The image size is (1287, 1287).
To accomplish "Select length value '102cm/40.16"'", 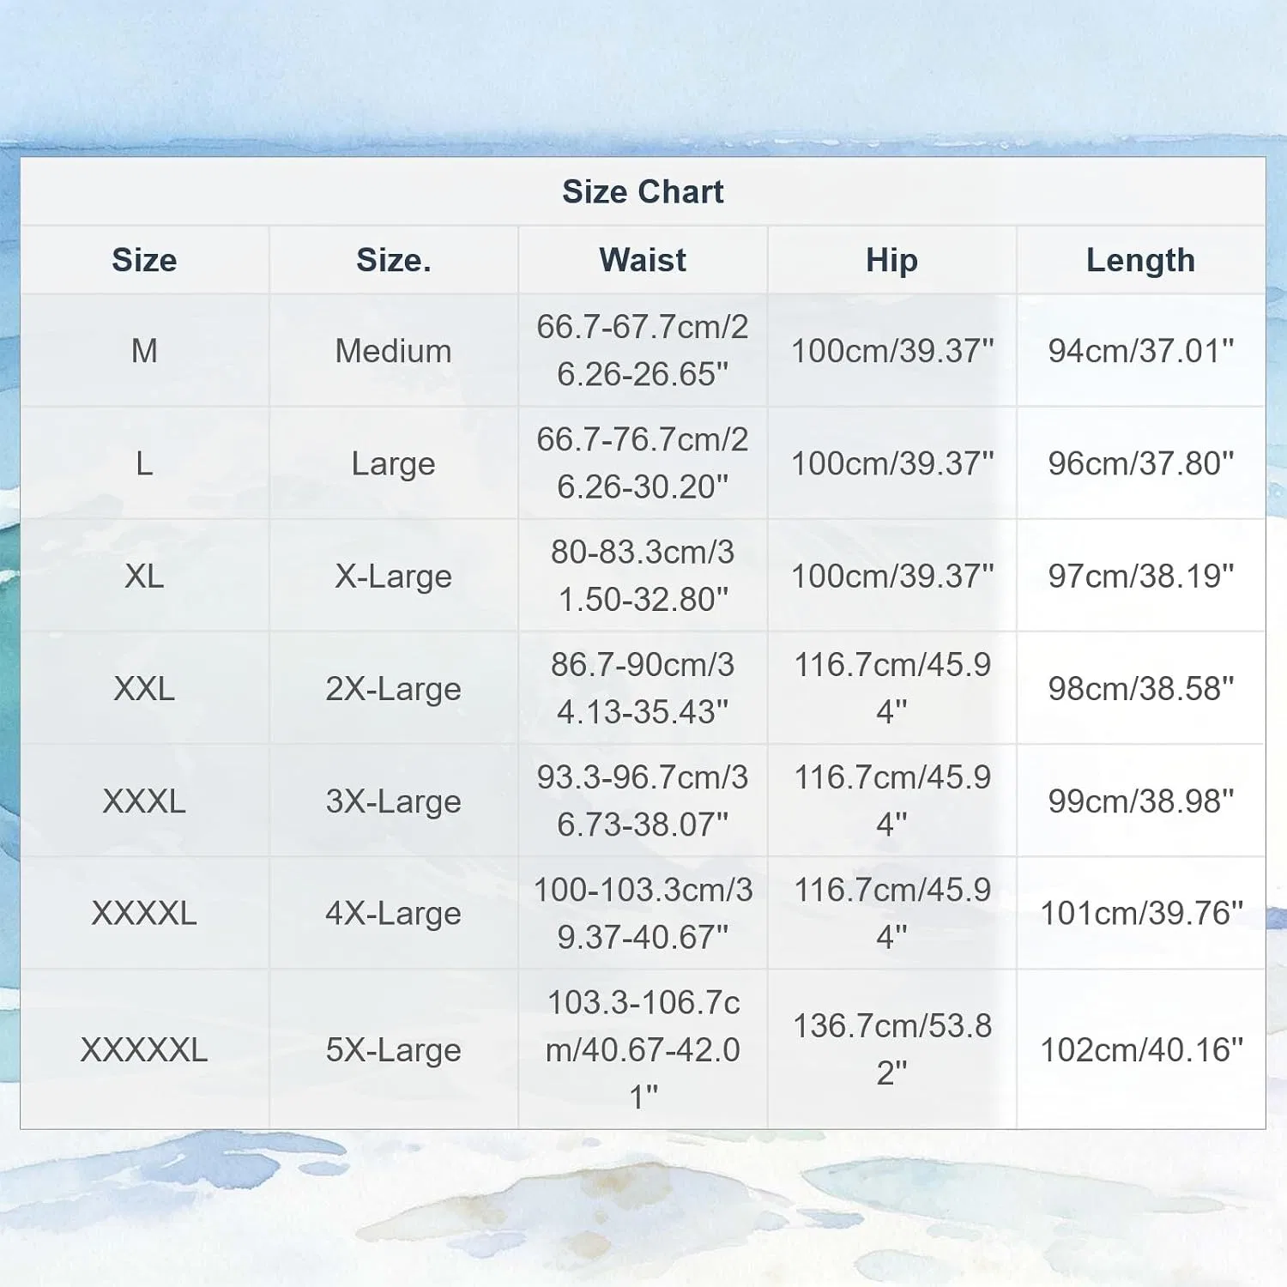I will 1140,1049.
